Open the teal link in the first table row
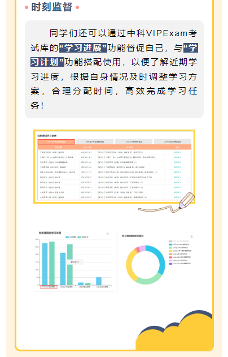The height and width of the screenshot is (357, 228). [177, 152]
